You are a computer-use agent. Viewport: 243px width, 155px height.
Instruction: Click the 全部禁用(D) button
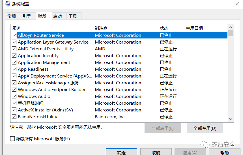[205, 128]
